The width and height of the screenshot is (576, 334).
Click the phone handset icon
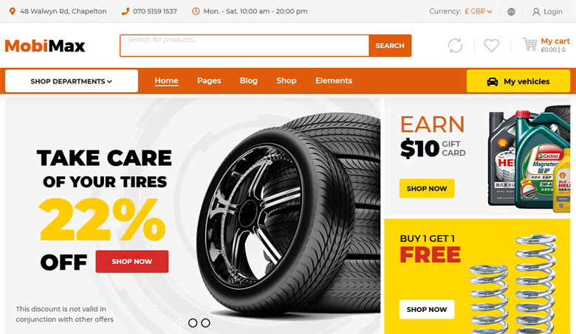pos(126,11)
